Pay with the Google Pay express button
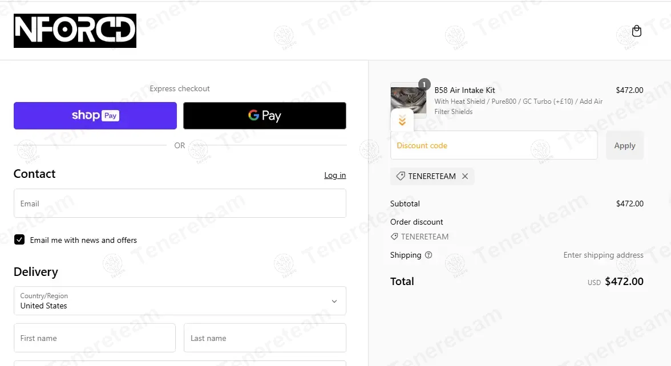The image size is (671, 366). [265, 116]
